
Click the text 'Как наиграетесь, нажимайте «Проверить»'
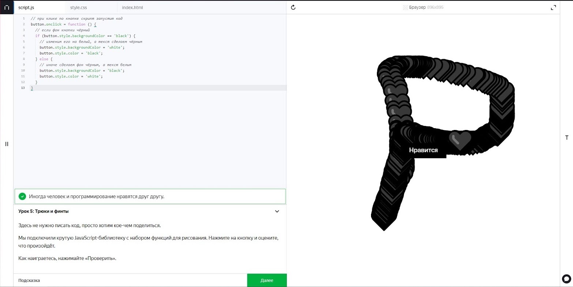coord(67,259)
